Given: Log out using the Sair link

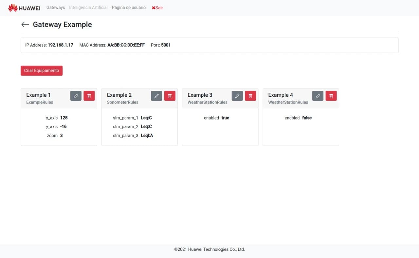Looking at the screenshot, I should (x=157, y=8).
